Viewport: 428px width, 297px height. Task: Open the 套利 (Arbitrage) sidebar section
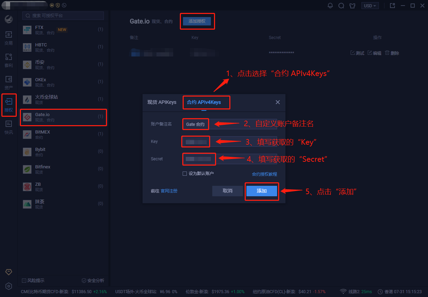point(9,60)
